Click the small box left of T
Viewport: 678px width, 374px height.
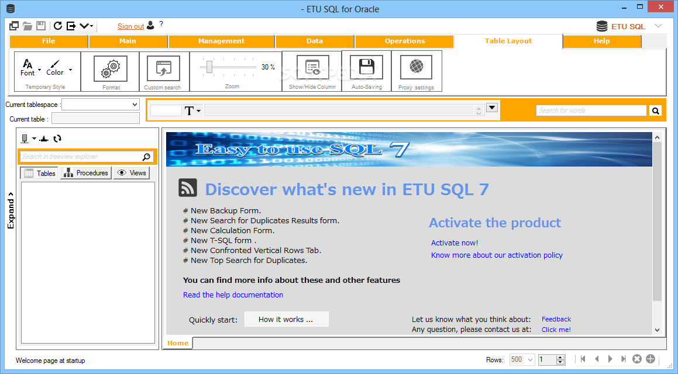tap(166, 110)
